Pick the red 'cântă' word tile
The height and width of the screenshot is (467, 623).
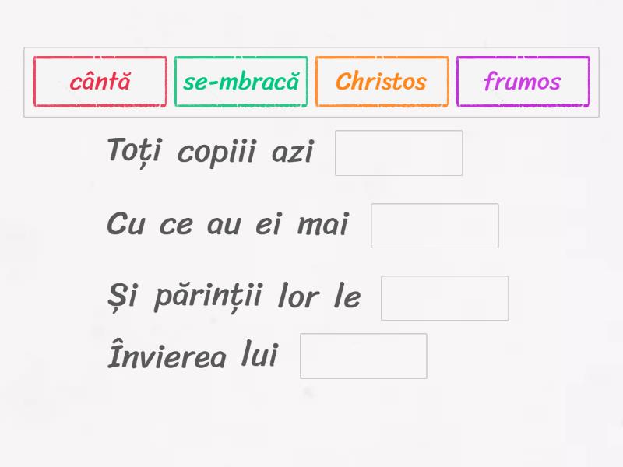(x=100, y=82)
